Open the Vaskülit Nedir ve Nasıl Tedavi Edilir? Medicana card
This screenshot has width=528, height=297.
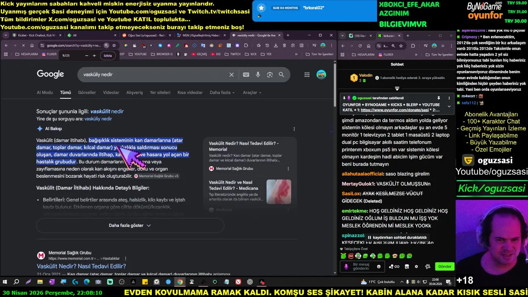(x=250, y=191)
